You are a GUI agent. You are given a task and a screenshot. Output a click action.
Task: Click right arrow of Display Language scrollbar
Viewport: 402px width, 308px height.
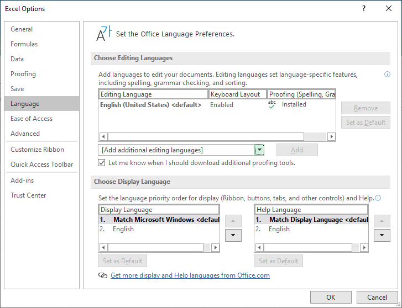215,248
